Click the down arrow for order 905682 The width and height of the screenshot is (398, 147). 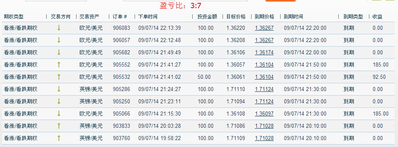(59, 52)
